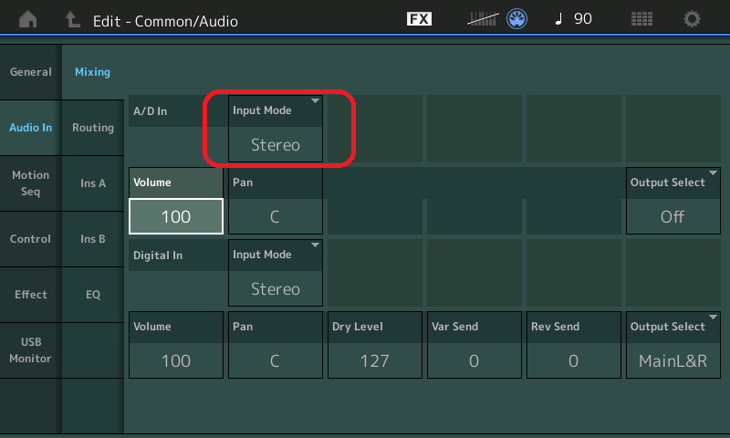The width and height of the screenshot is (730, 438).
Task: Open the Utility gear settings icon
Action: pos(693,19)
